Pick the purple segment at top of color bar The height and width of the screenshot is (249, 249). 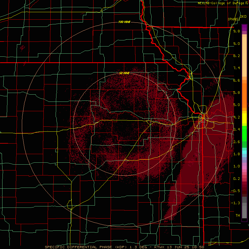click(x=244, y=28)
